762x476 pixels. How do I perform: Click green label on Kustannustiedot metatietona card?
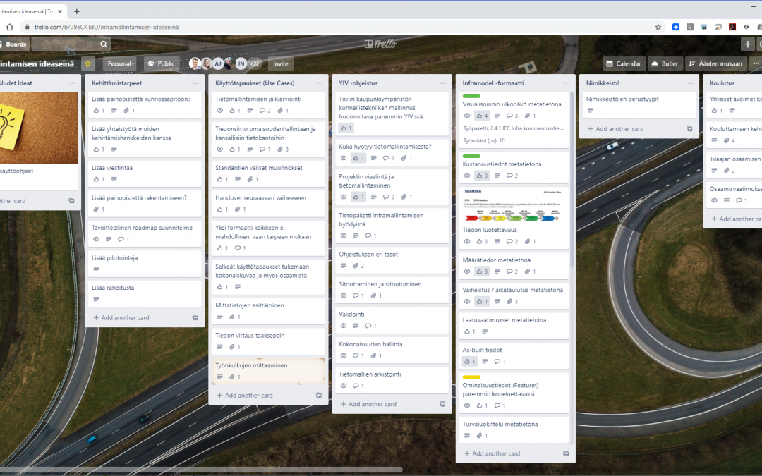click(471, 157)
